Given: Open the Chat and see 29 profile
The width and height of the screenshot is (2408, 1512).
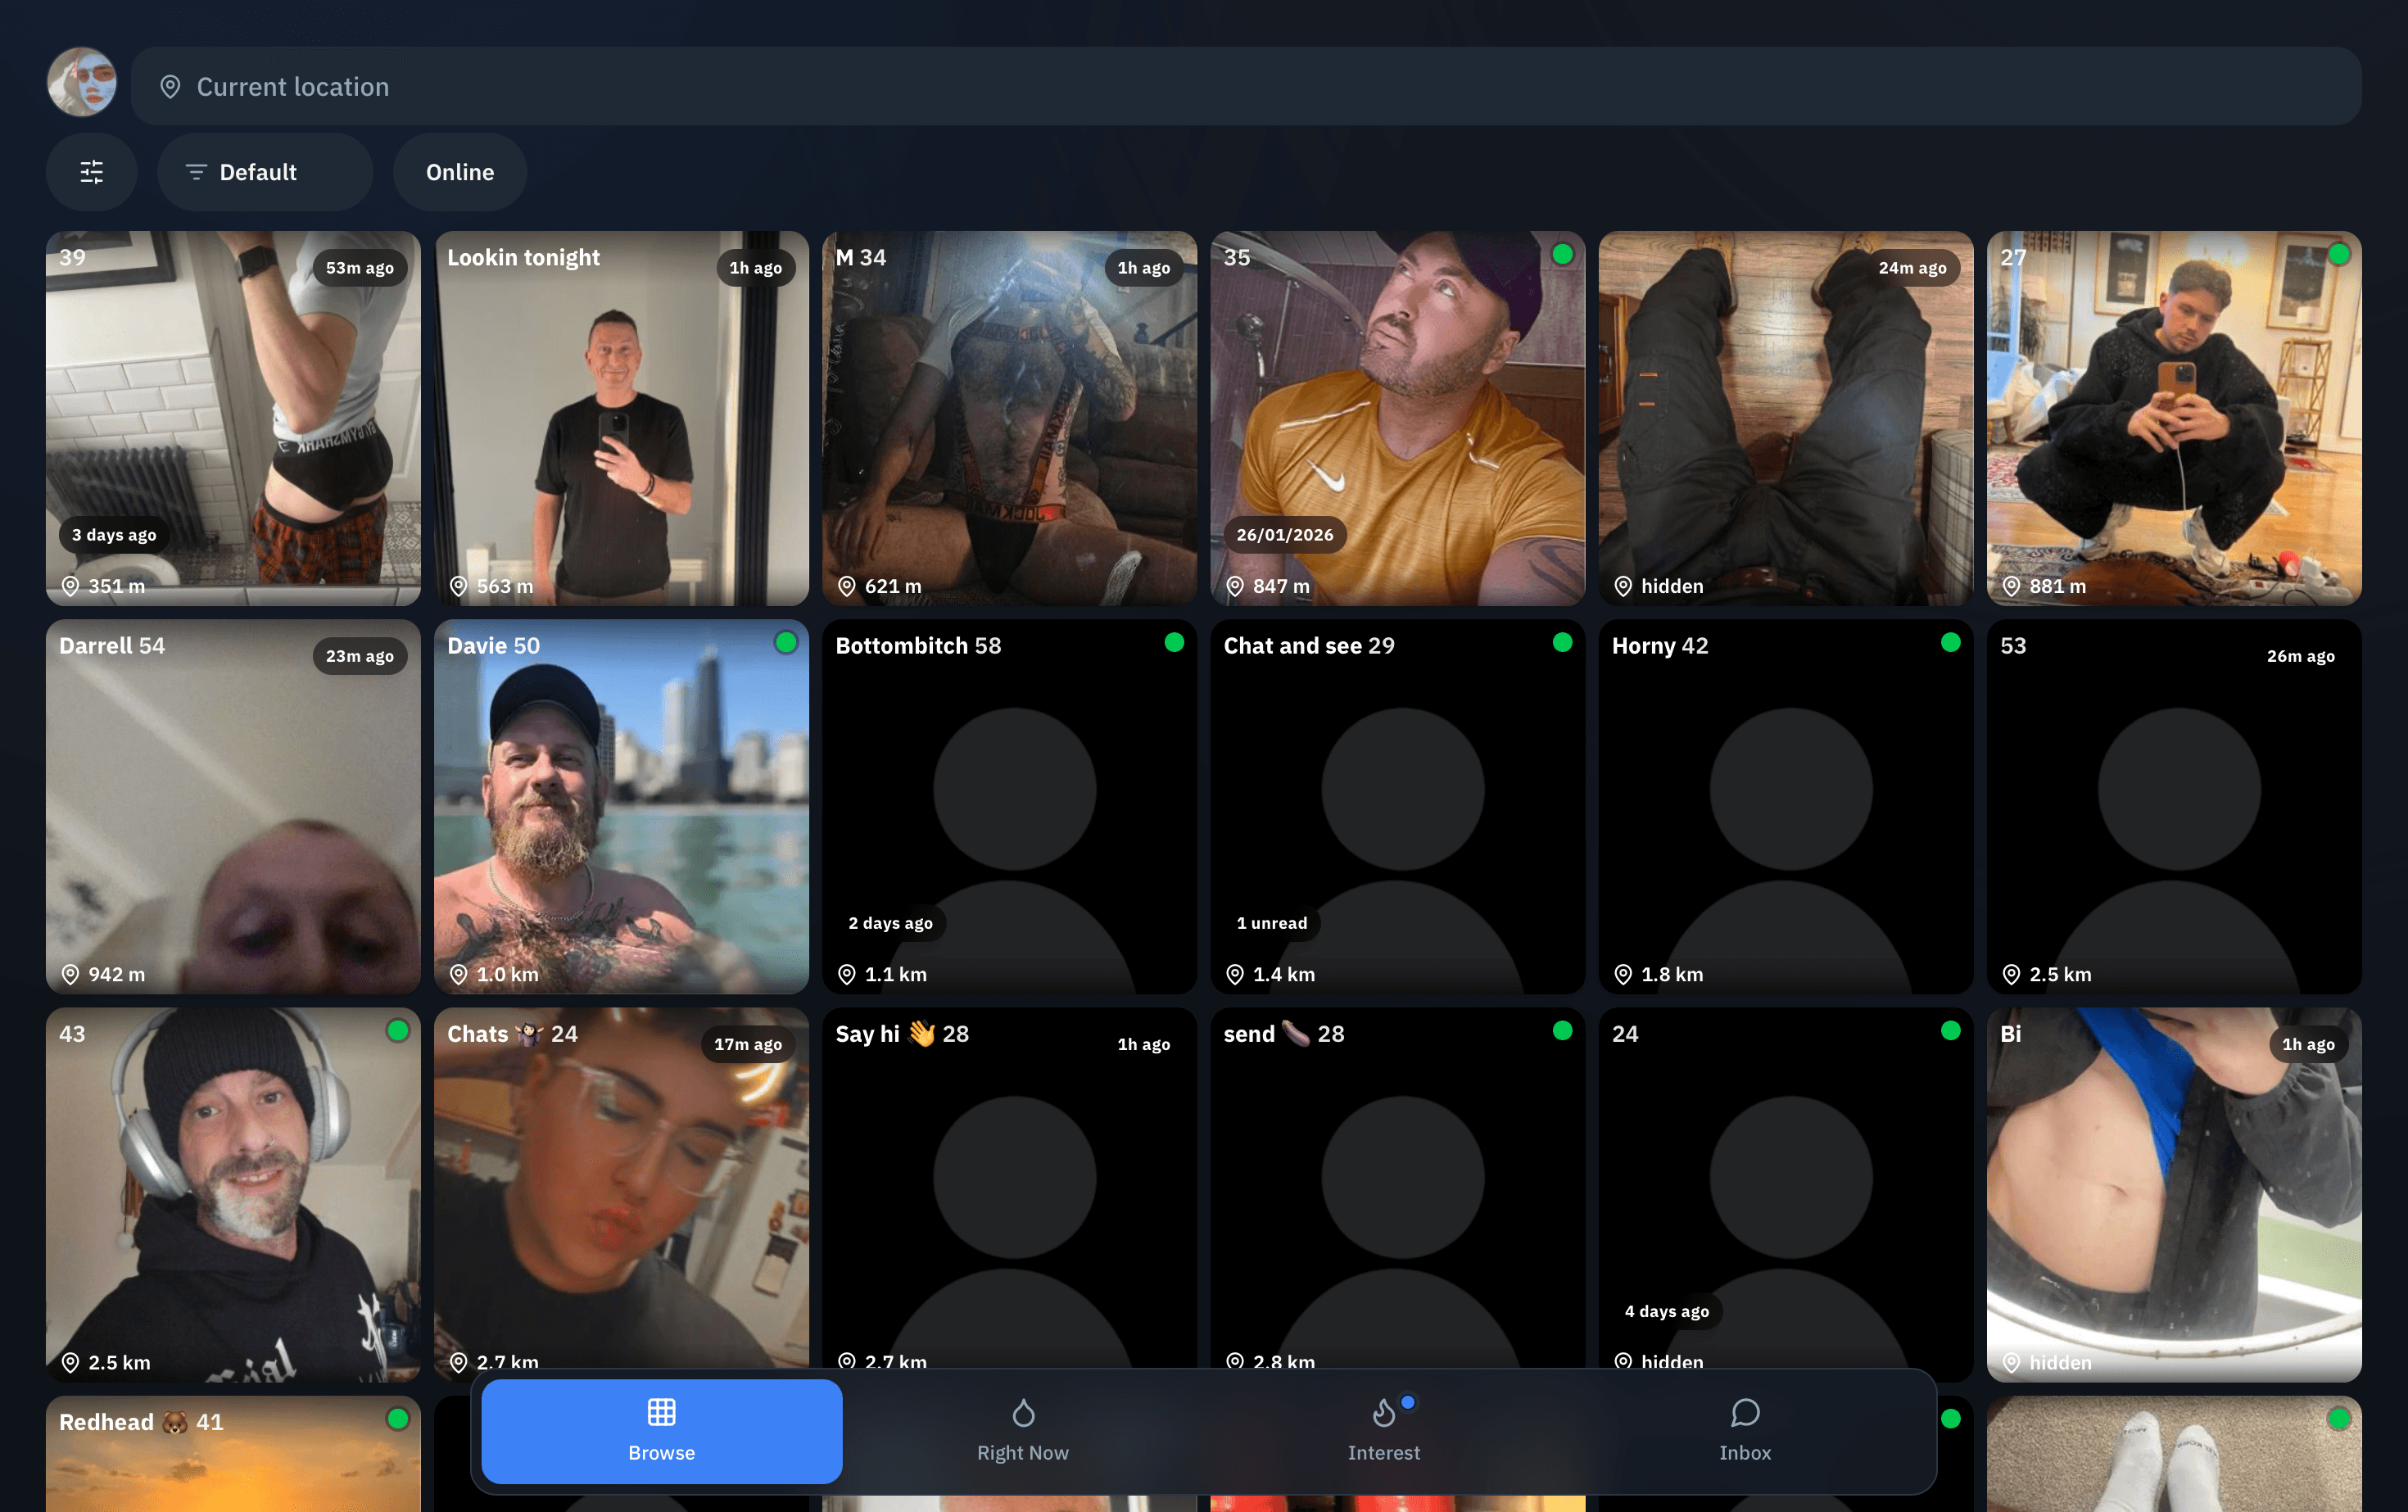Looking at the screenshot, I should 1397,806.
